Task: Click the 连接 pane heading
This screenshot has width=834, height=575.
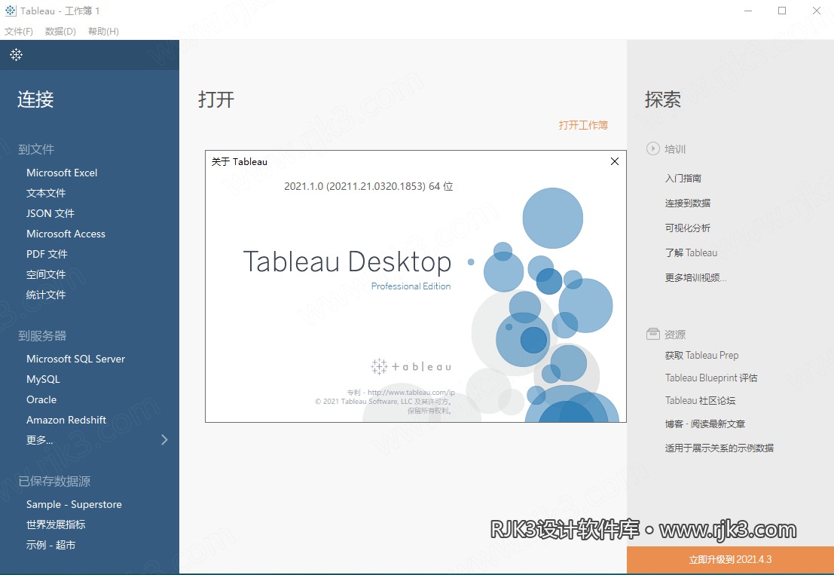Action: (35, 99)
